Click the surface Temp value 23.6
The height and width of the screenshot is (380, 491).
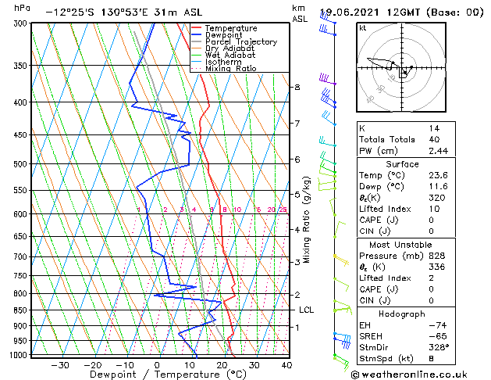439,175
